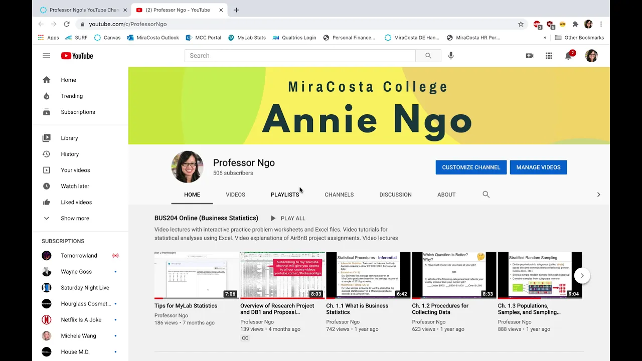Open Chrome extensions puzzle icon
The height and width of the screenshot is (361, 642).
point(575,24)
